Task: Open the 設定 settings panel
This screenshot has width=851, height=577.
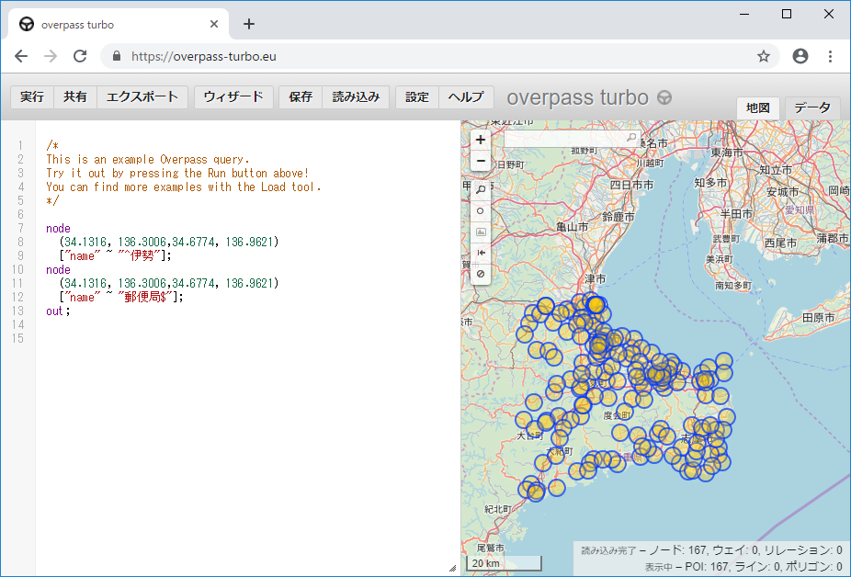Action: pos(416,96)
